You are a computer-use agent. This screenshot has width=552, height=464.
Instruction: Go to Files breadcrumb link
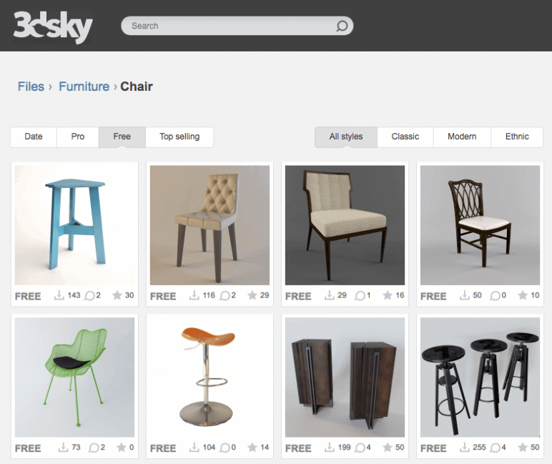click(x=31, y=87)
